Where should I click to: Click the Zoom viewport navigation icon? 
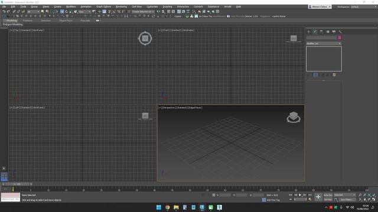360,195
